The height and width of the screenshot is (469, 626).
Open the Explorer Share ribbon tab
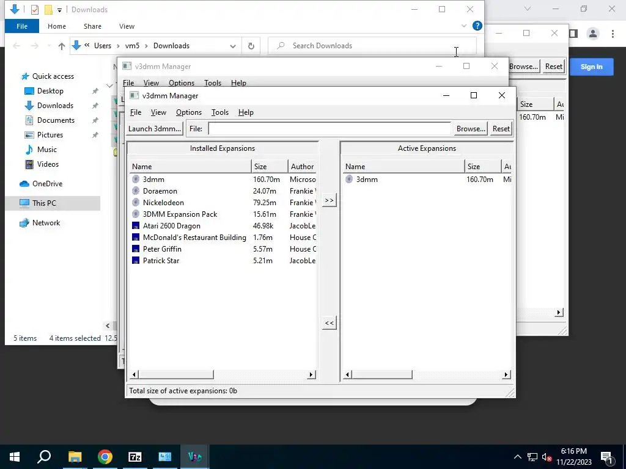click(92, 26)
